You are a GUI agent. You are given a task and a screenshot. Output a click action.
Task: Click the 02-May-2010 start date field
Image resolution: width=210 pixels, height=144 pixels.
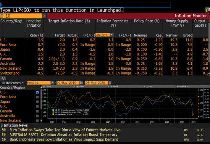click(68, 83)
